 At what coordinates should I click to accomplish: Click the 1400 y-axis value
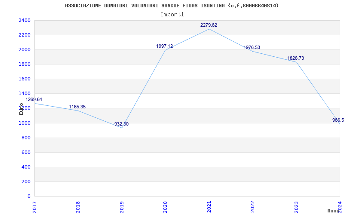point(25,94)
